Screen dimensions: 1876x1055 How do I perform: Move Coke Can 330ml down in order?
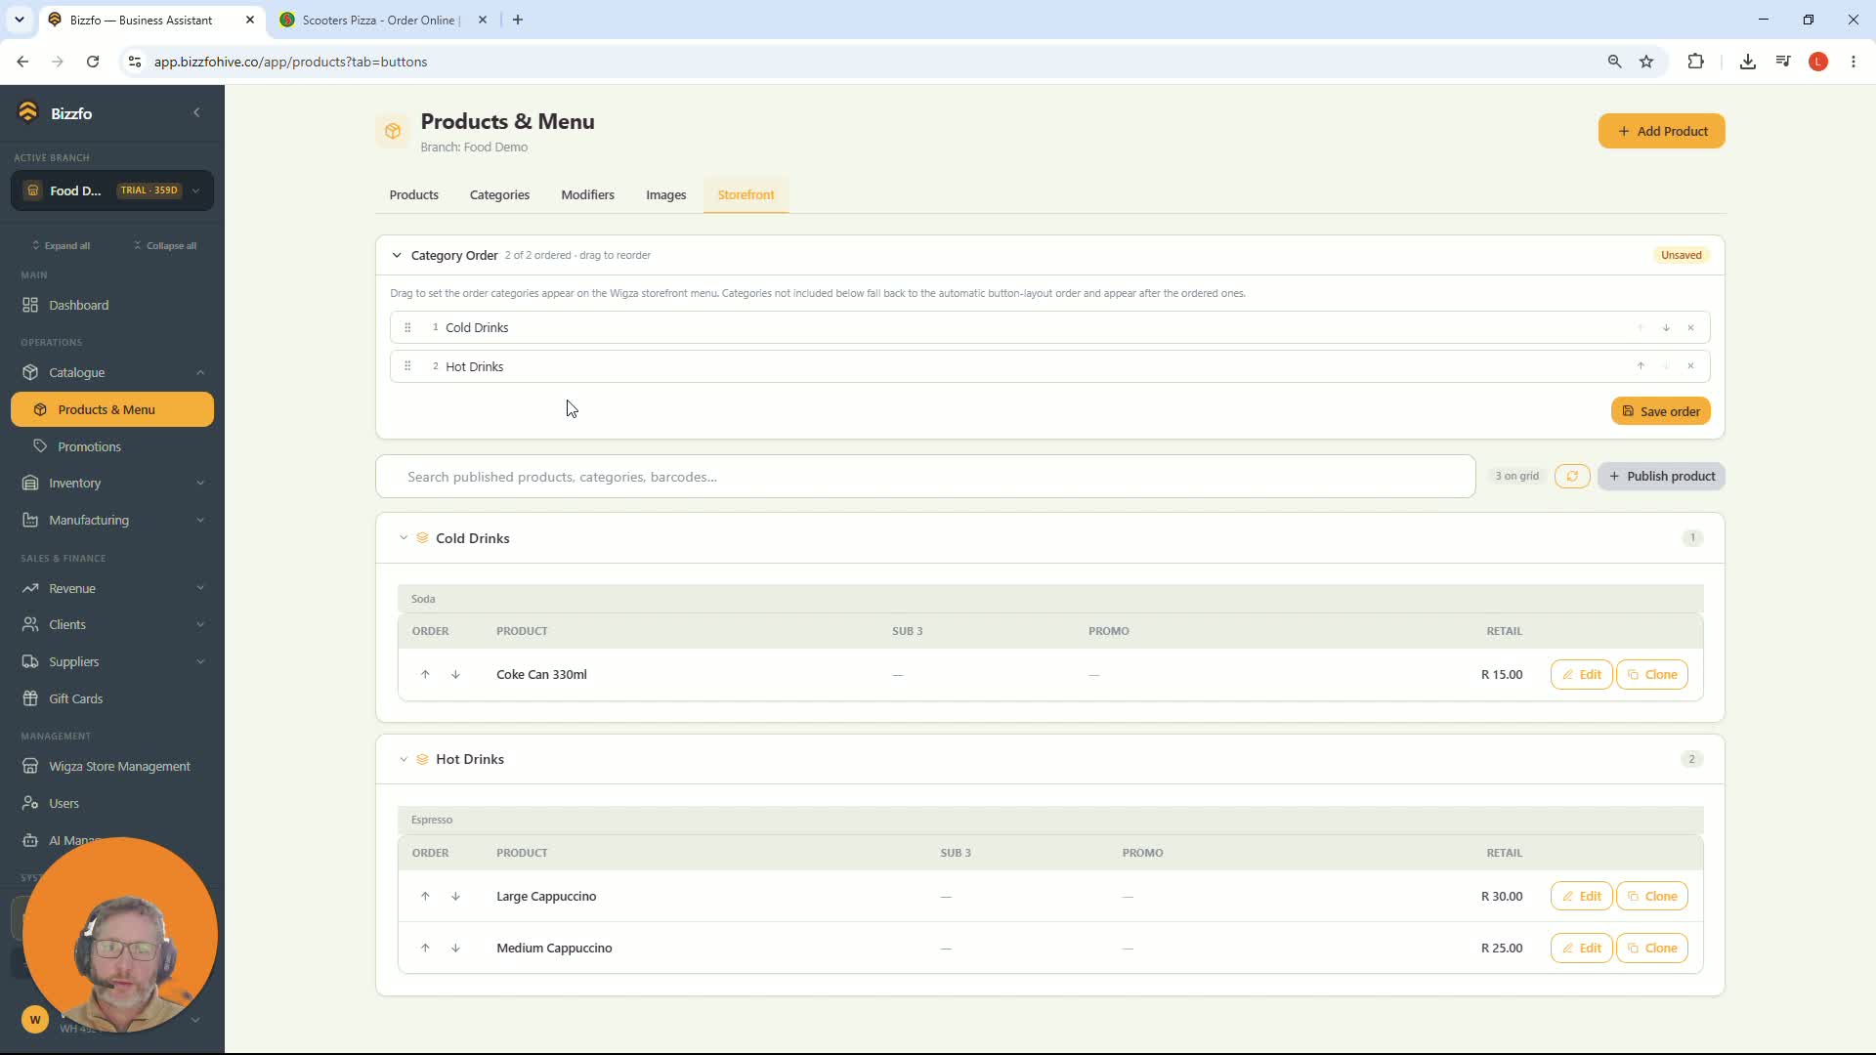point(455,674)
